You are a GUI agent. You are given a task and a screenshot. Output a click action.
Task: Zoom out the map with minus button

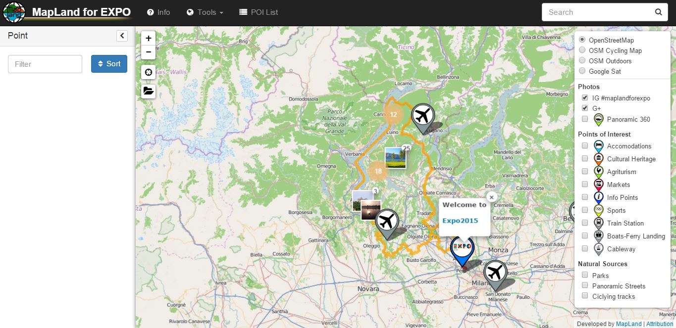(148, 52)
